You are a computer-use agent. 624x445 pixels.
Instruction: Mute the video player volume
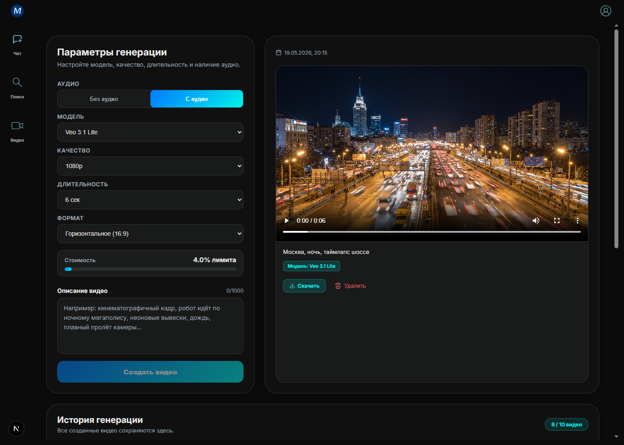tap(536, 221)
